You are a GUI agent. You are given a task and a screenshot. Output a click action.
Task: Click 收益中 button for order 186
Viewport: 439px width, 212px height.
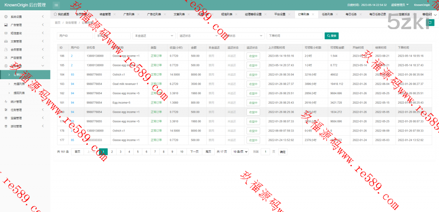click(x=253, y=56)
